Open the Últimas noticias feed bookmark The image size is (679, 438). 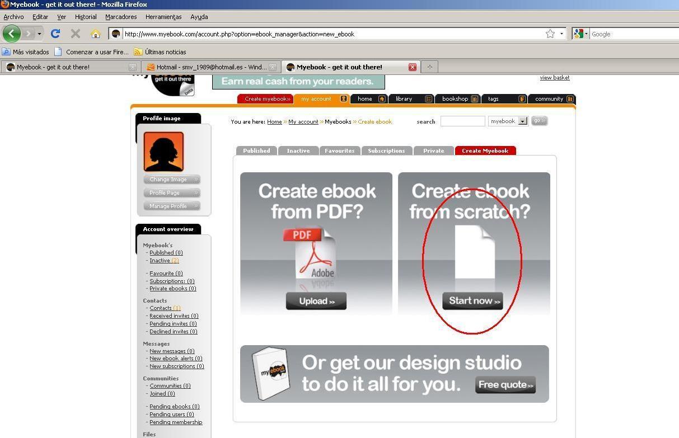point(160,51)
